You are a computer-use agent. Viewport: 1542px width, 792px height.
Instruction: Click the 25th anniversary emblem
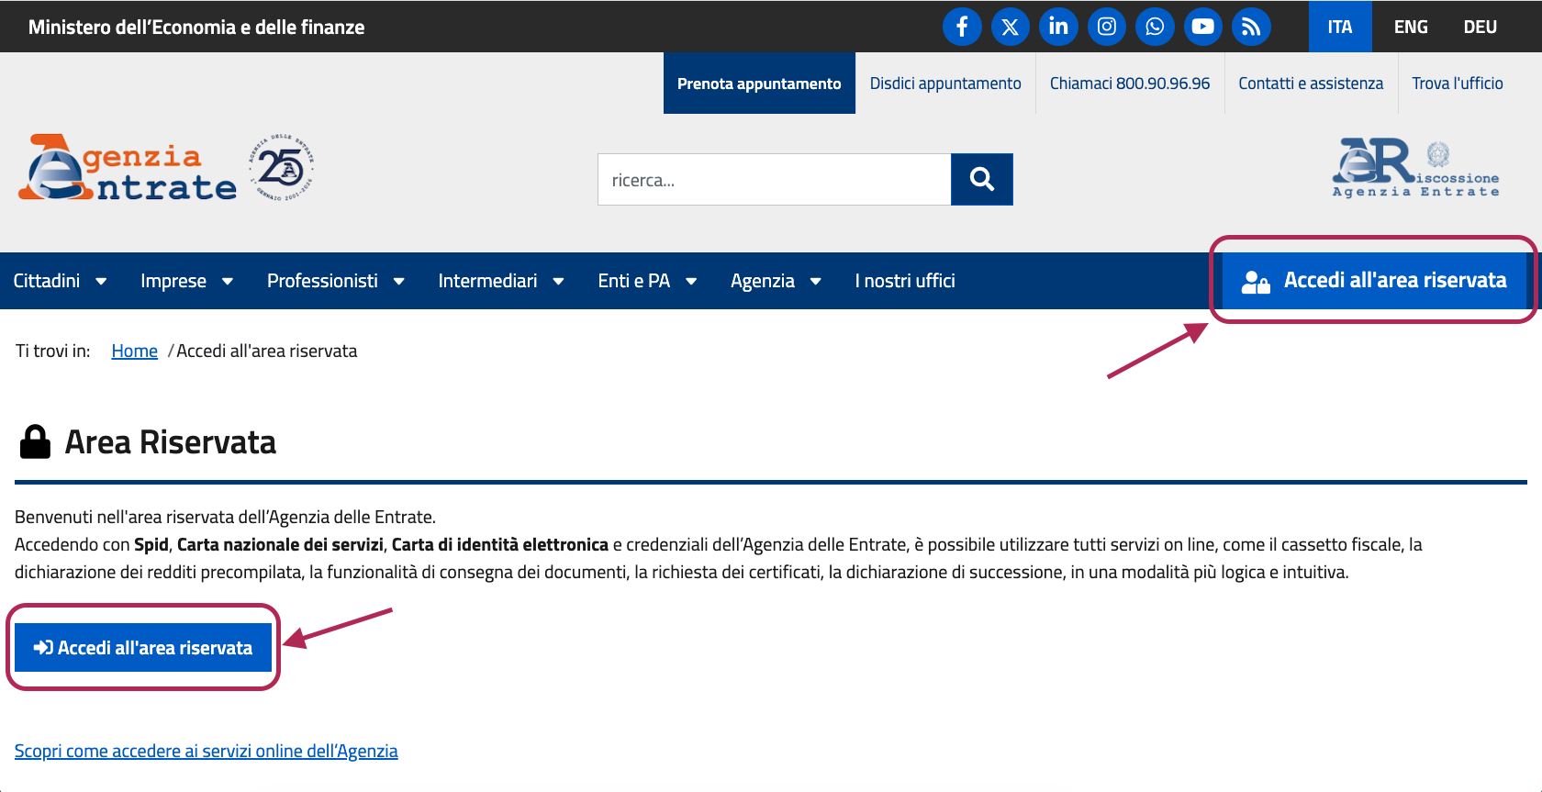[281, 168]
